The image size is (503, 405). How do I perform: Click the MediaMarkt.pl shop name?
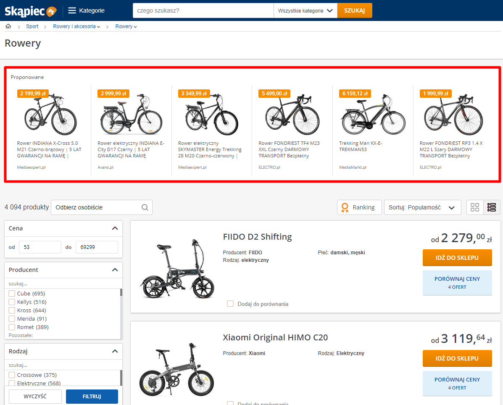coord(353,167)
